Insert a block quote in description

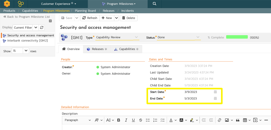[238, 120]
